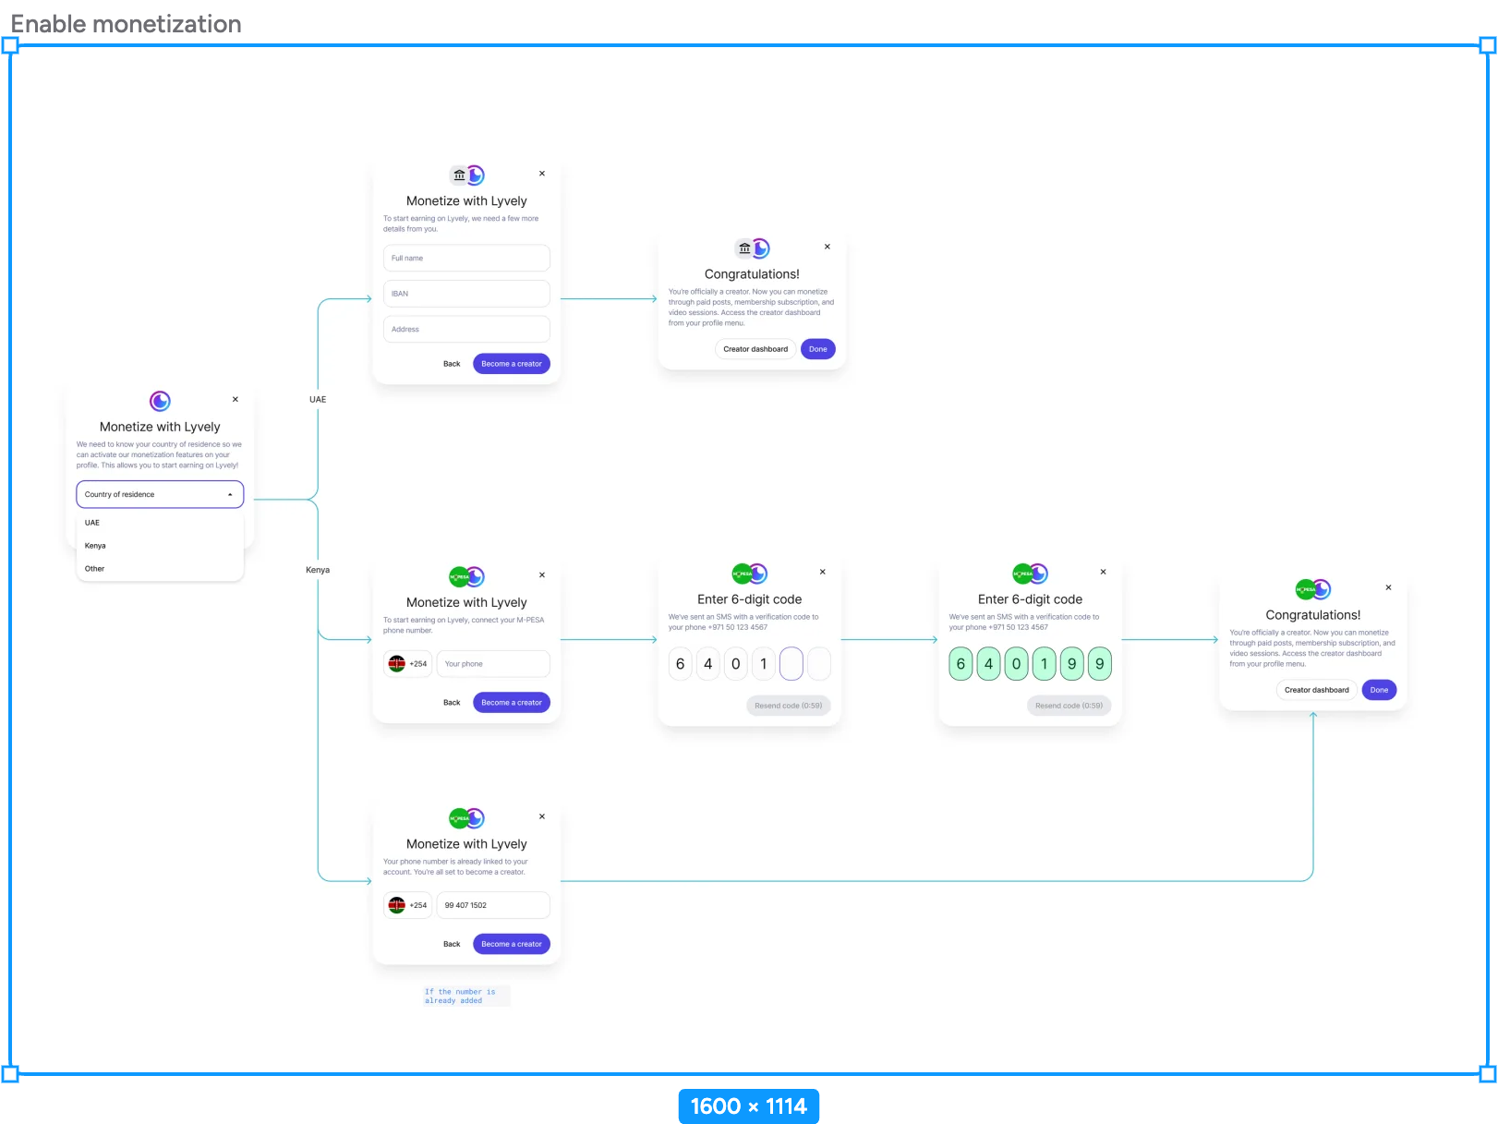The image size is (1498, 1124).
Task: Click the IBAN input field
Action: pyautogui.click(x=466, y=294)
